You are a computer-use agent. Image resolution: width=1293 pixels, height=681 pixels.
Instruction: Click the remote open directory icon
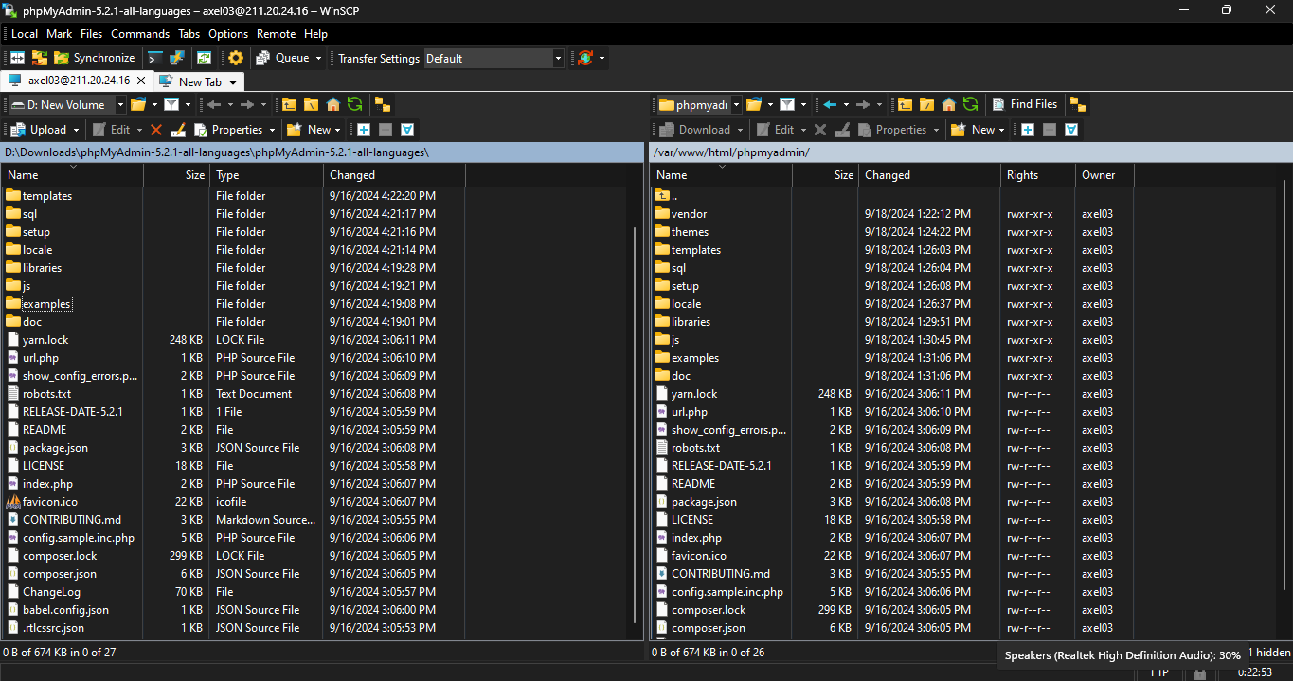(754, 104)
